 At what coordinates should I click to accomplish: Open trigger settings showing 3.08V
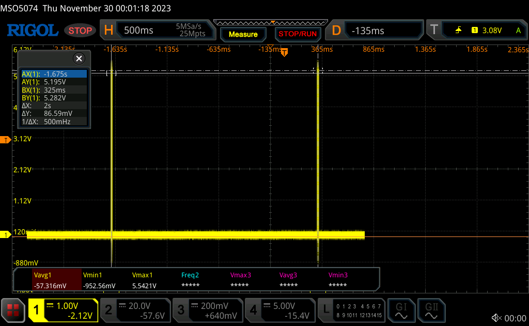pyautogui.click(x=478, y=31)
